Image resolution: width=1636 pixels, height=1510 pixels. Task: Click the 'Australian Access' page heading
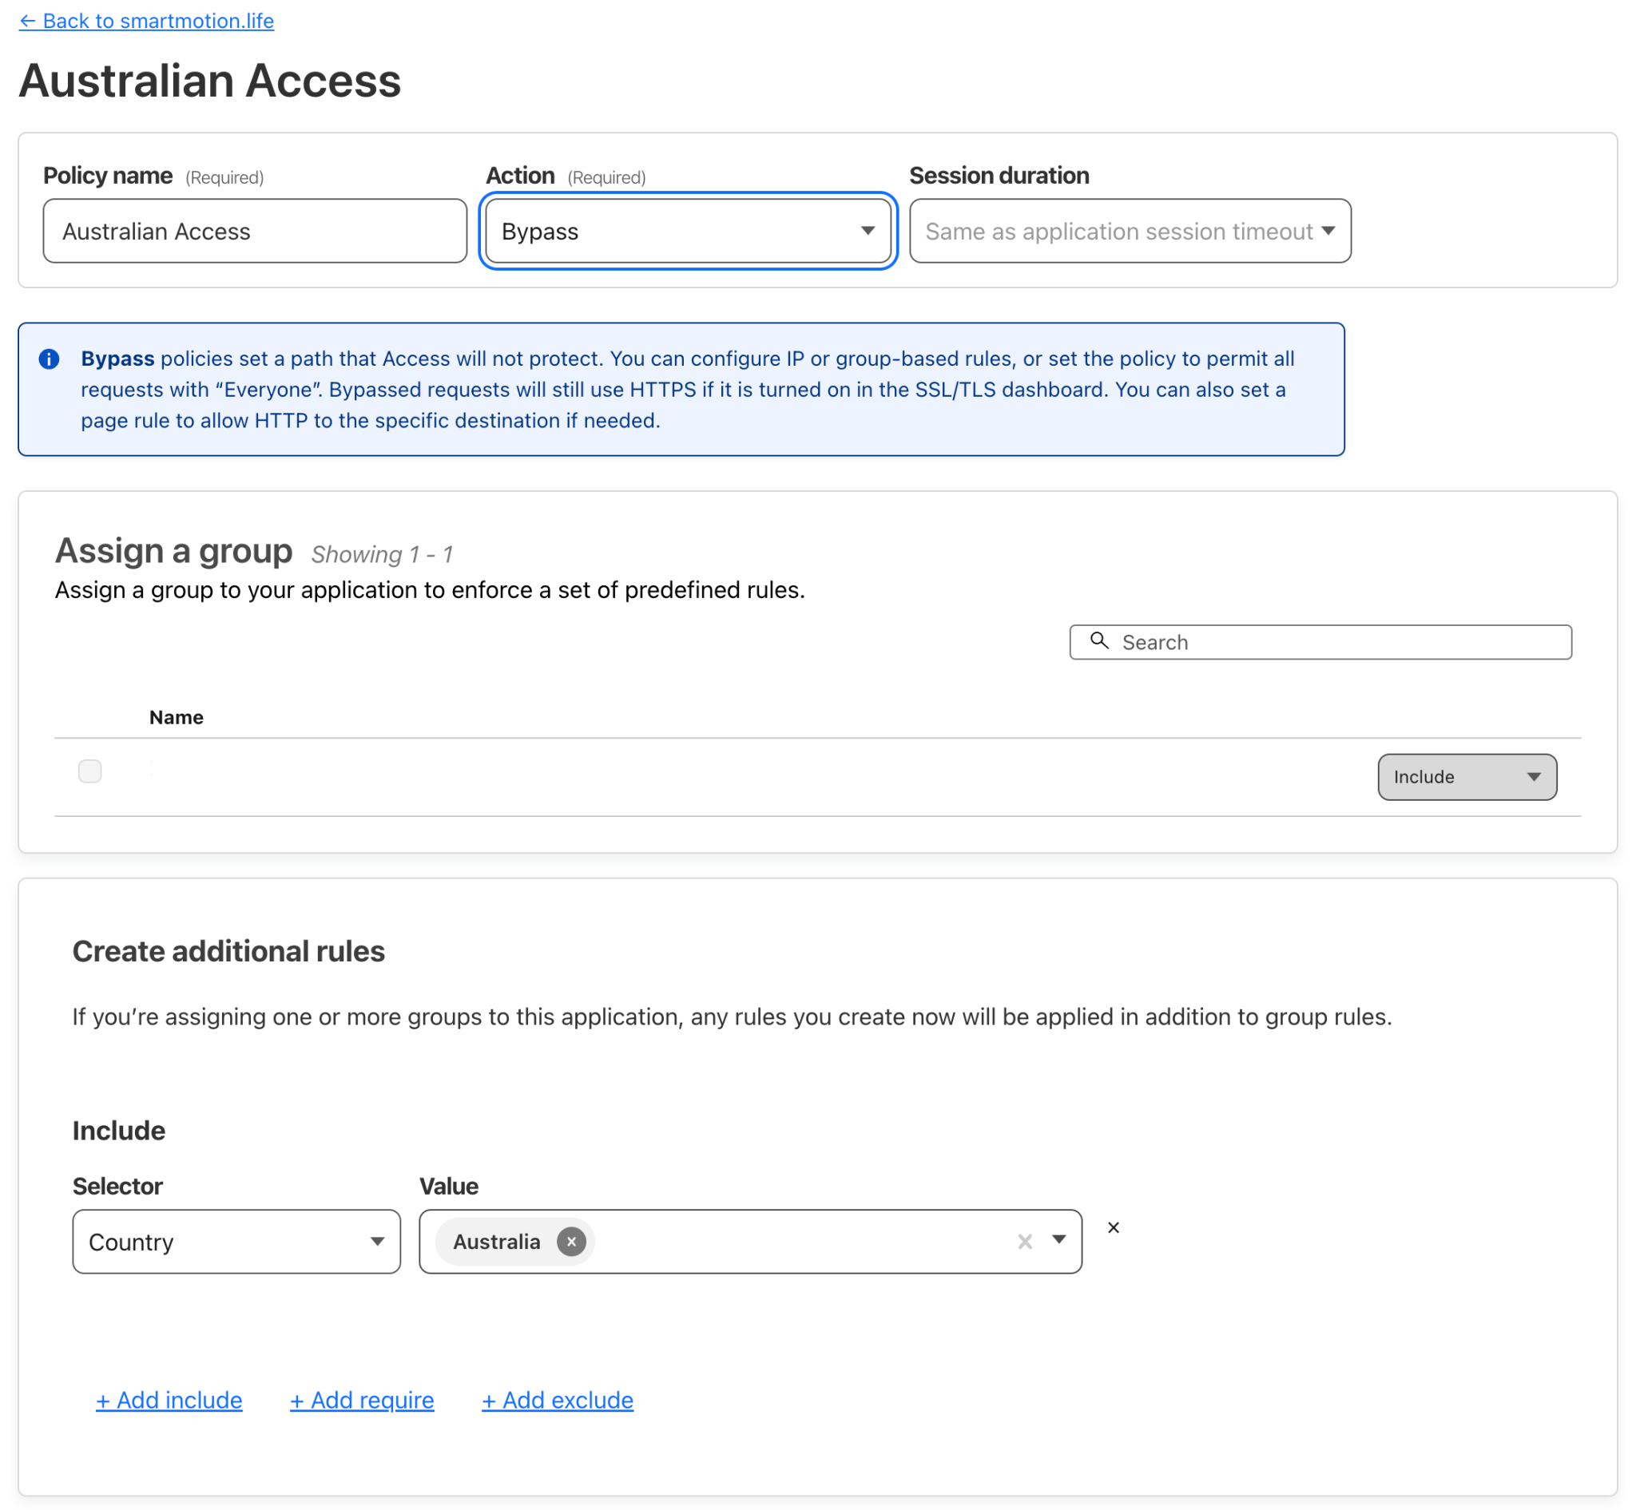pyautogui.click(x=210, y=81)
